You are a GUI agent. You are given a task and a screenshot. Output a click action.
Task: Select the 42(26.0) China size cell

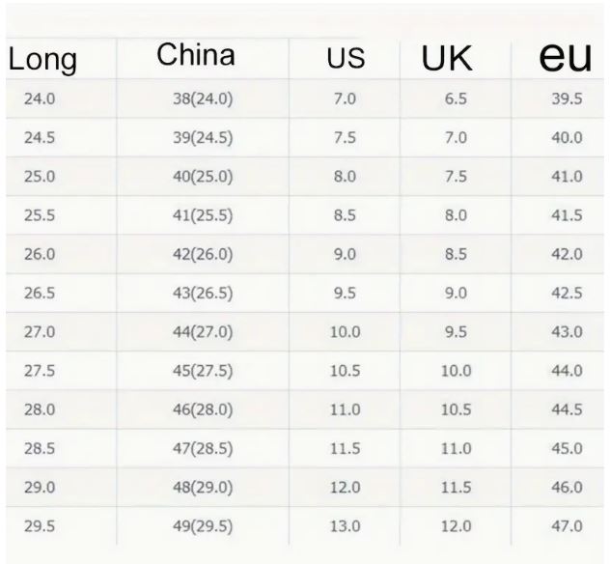(x=203, y=254)
